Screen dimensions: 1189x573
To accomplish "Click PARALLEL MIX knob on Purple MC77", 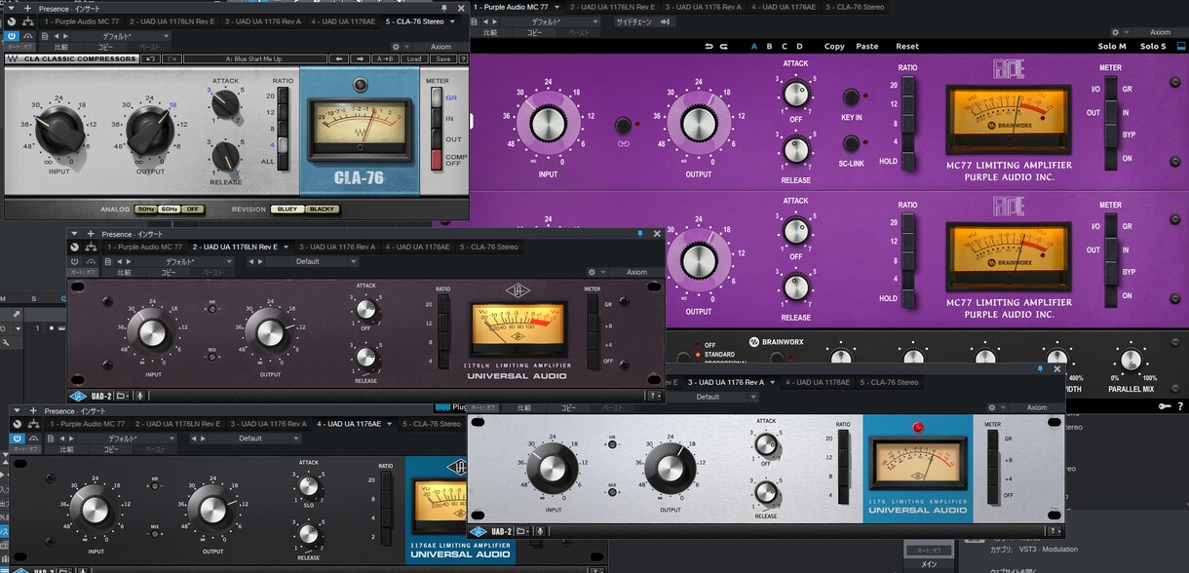I will [x=1131, y=360].
